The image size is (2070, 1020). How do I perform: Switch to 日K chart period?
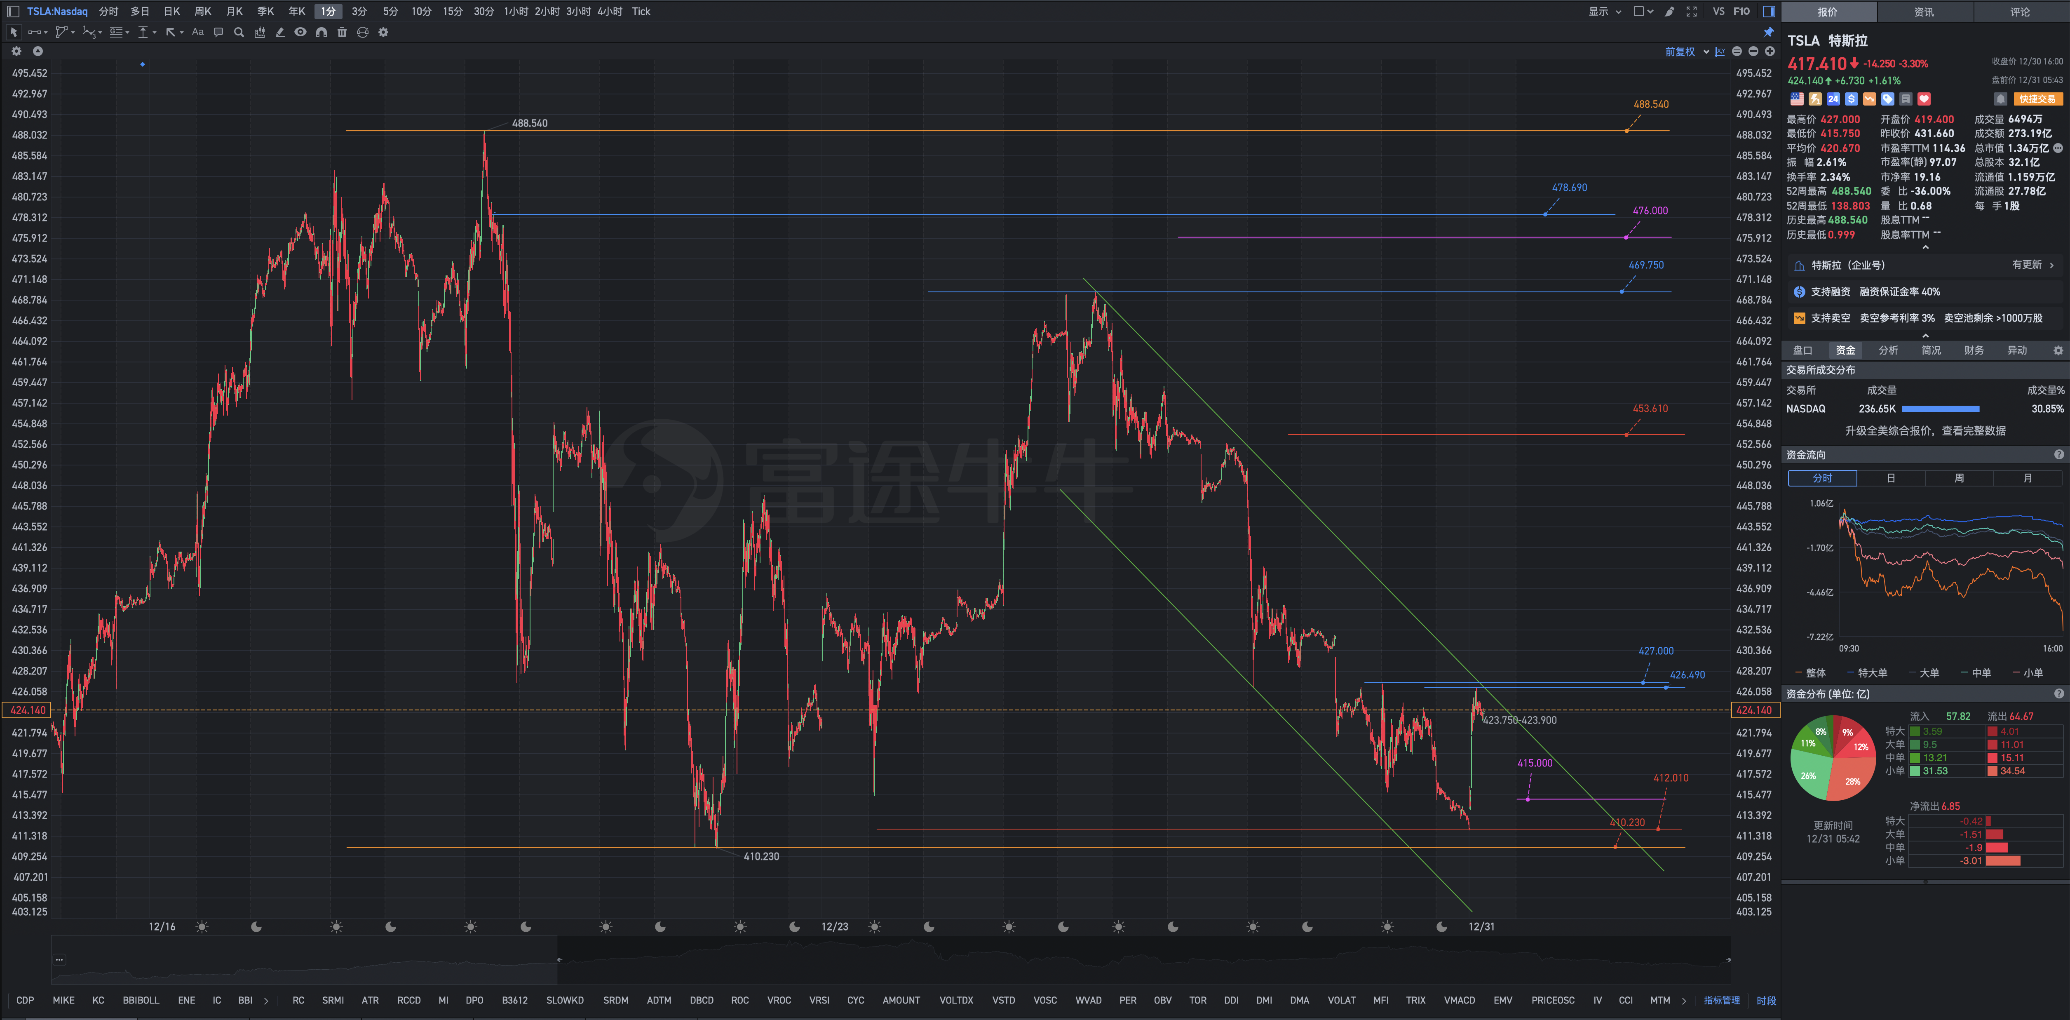[x=171, y=11]
